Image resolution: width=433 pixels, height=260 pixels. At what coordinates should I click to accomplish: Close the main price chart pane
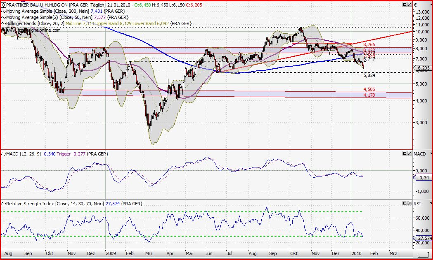pyautogui.click(x=409, y=5)
